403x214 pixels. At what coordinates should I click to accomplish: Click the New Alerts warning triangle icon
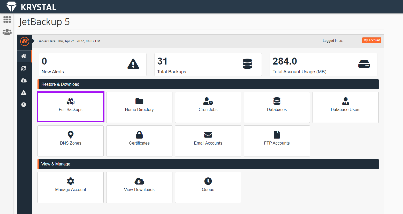133,64
